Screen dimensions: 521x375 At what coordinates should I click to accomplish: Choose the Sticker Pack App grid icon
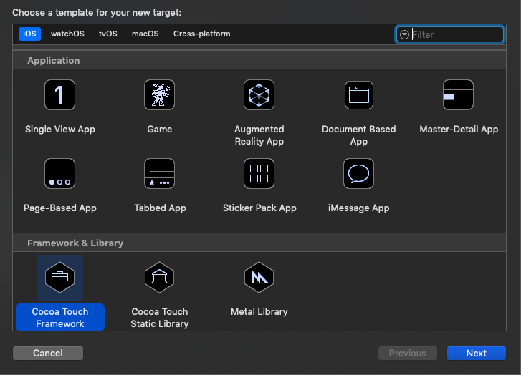pyautogui.click(x=259, y=174)
